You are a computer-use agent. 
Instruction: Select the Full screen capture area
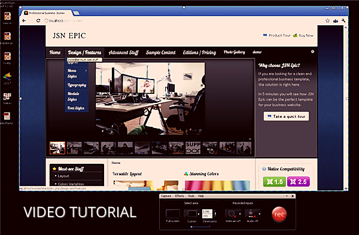(173, 213)
